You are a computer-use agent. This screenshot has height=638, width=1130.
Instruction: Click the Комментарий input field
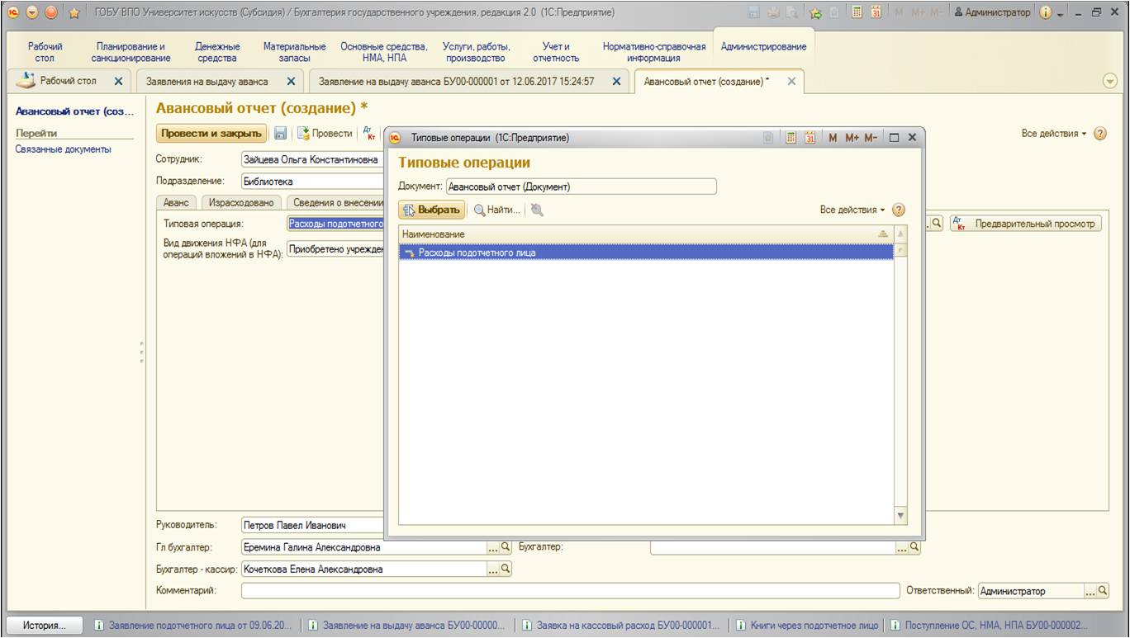pyautogui.click(x=570, y=591)
